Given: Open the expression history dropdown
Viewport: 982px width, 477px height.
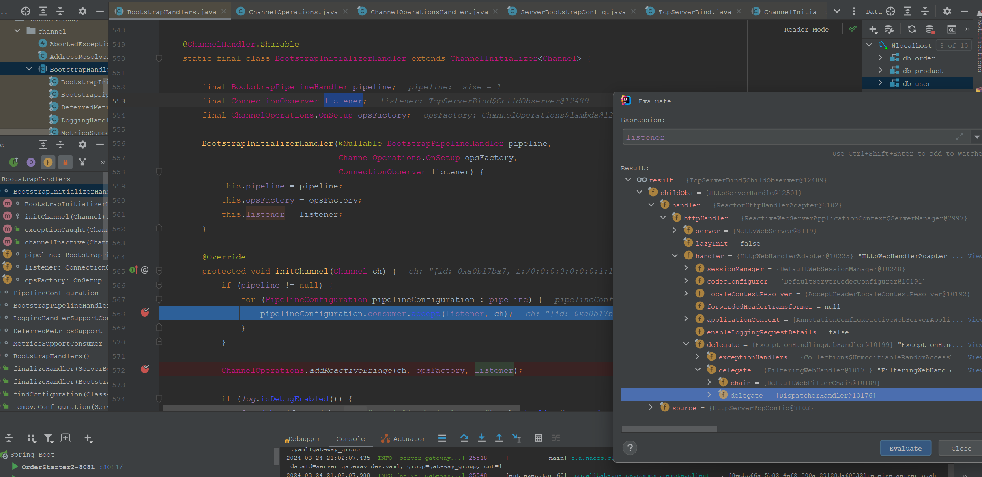Looking at the screenshot, I should point(977,137).
